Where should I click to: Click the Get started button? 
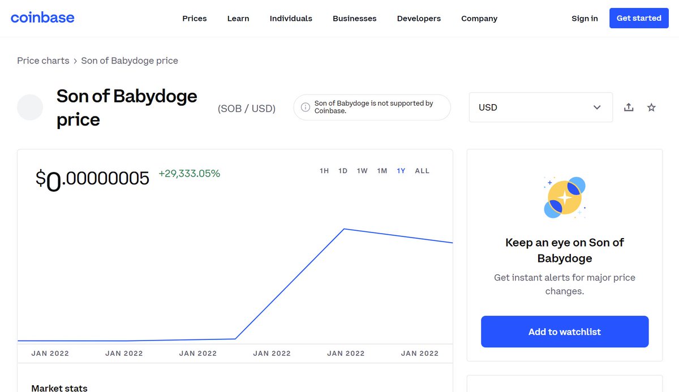click(x=639, y=18)
